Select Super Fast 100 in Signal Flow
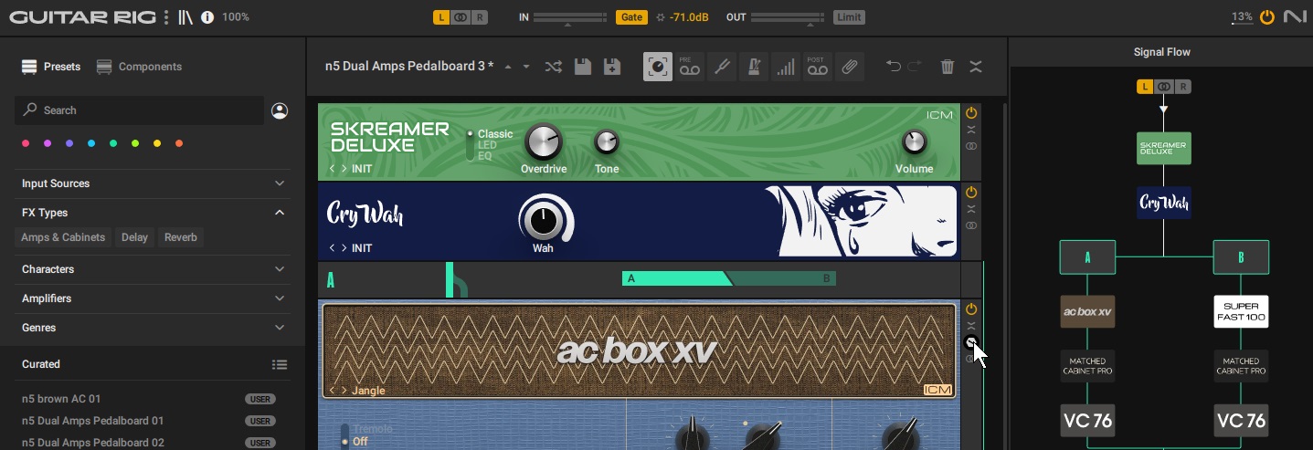 tap(1241, 312)
